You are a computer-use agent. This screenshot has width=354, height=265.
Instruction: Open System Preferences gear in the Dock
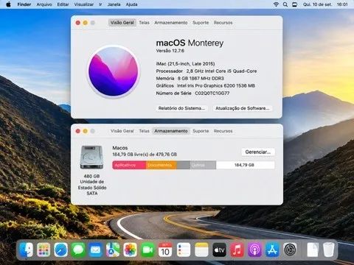pyautogui.click(x=290, y=250)
